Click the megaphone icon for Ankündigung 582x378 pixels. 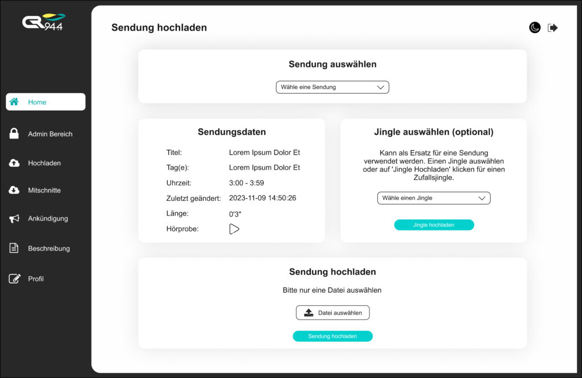coord(14,219)
